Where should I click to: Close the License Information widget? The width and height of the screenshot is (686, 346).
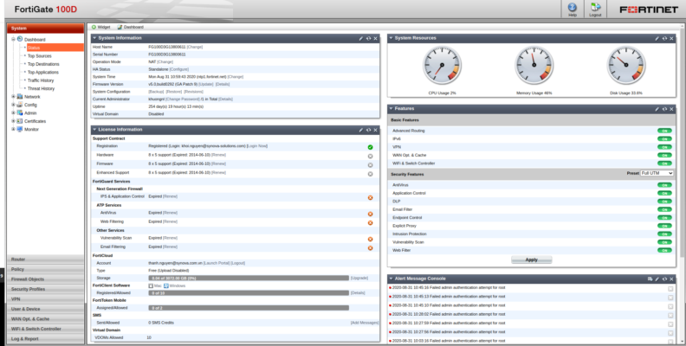click(x=376, y=129)
